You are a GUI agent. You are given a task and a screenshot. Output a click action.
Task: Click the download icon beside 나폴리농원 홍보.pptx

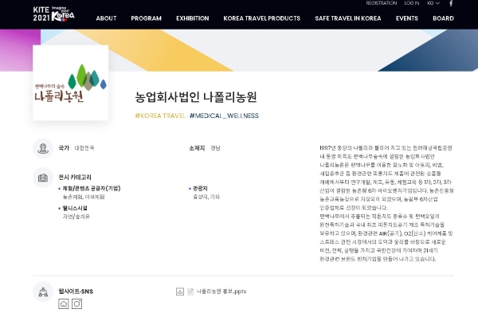180,291
